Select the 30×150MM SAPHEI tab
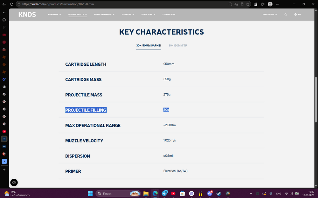318x198 pixels. [x=149, y=46]
